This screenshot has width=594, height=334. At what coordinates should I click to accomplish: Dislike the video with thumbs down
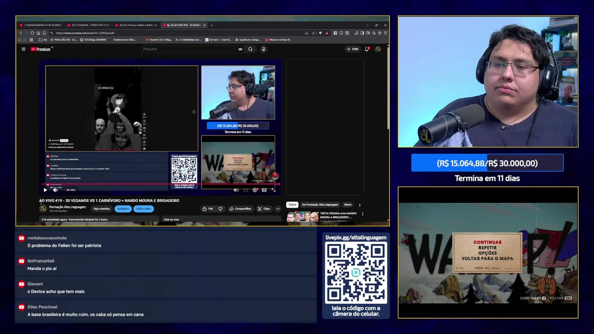[220, 209]
